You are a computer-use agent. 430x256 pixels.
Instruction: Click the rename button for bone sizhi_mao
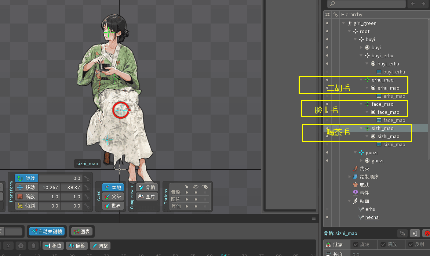(x=414, y=233)
